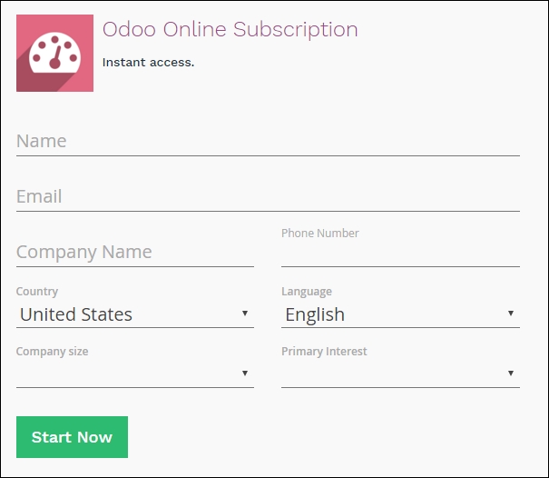549x478 pixels.
Task: Click the Company size dropdown arrow
Action: 245,373
